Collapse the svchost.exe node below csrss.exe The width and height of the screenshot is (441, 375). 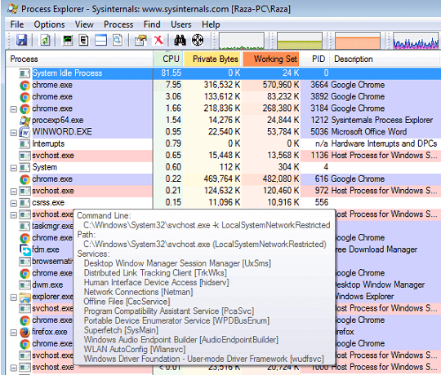pos(14,215)
